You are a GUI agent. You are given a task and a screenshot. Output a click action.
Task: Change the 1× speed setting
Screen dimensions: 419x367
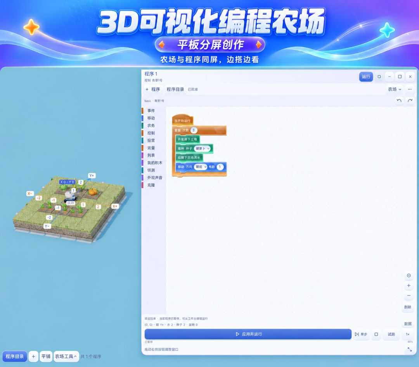click(408, 334)
